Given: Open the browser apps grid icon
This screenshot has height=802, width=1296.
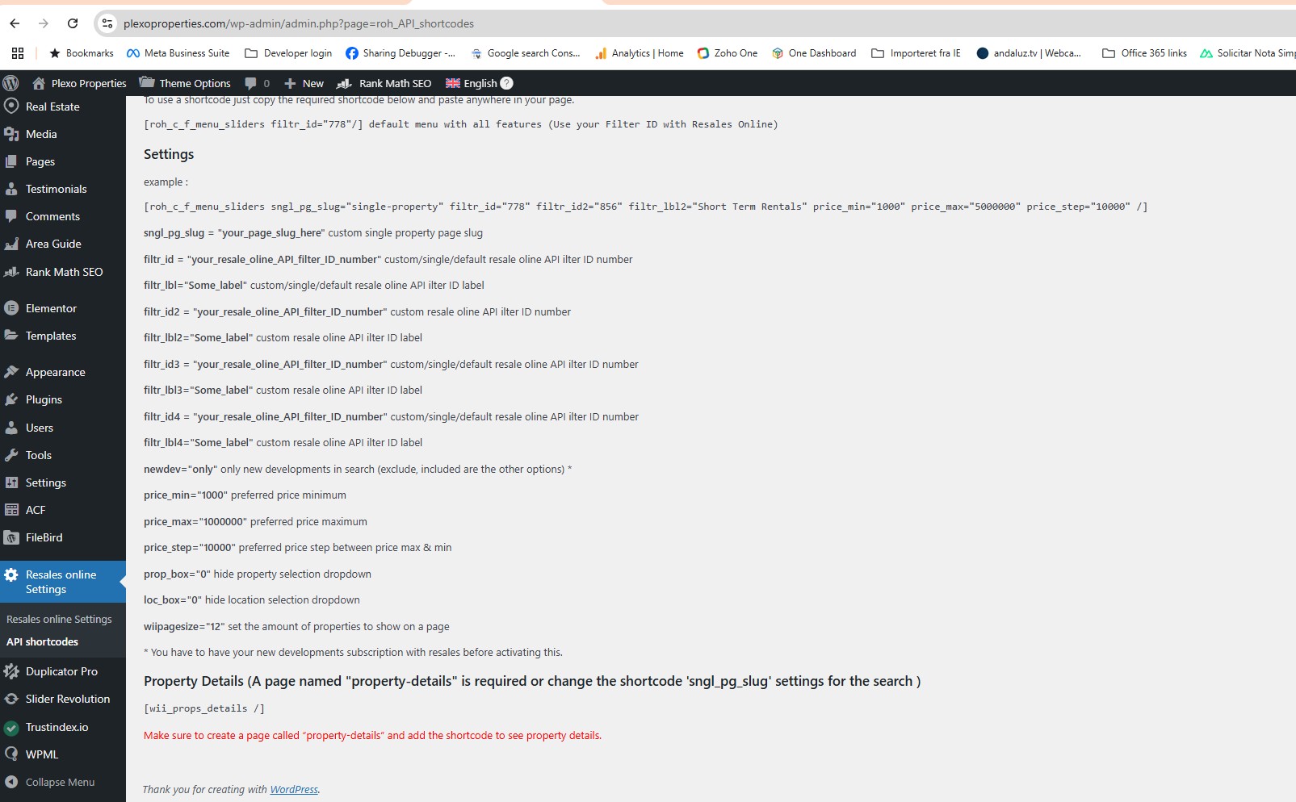Looking at the screenshot, I should 18,53.
